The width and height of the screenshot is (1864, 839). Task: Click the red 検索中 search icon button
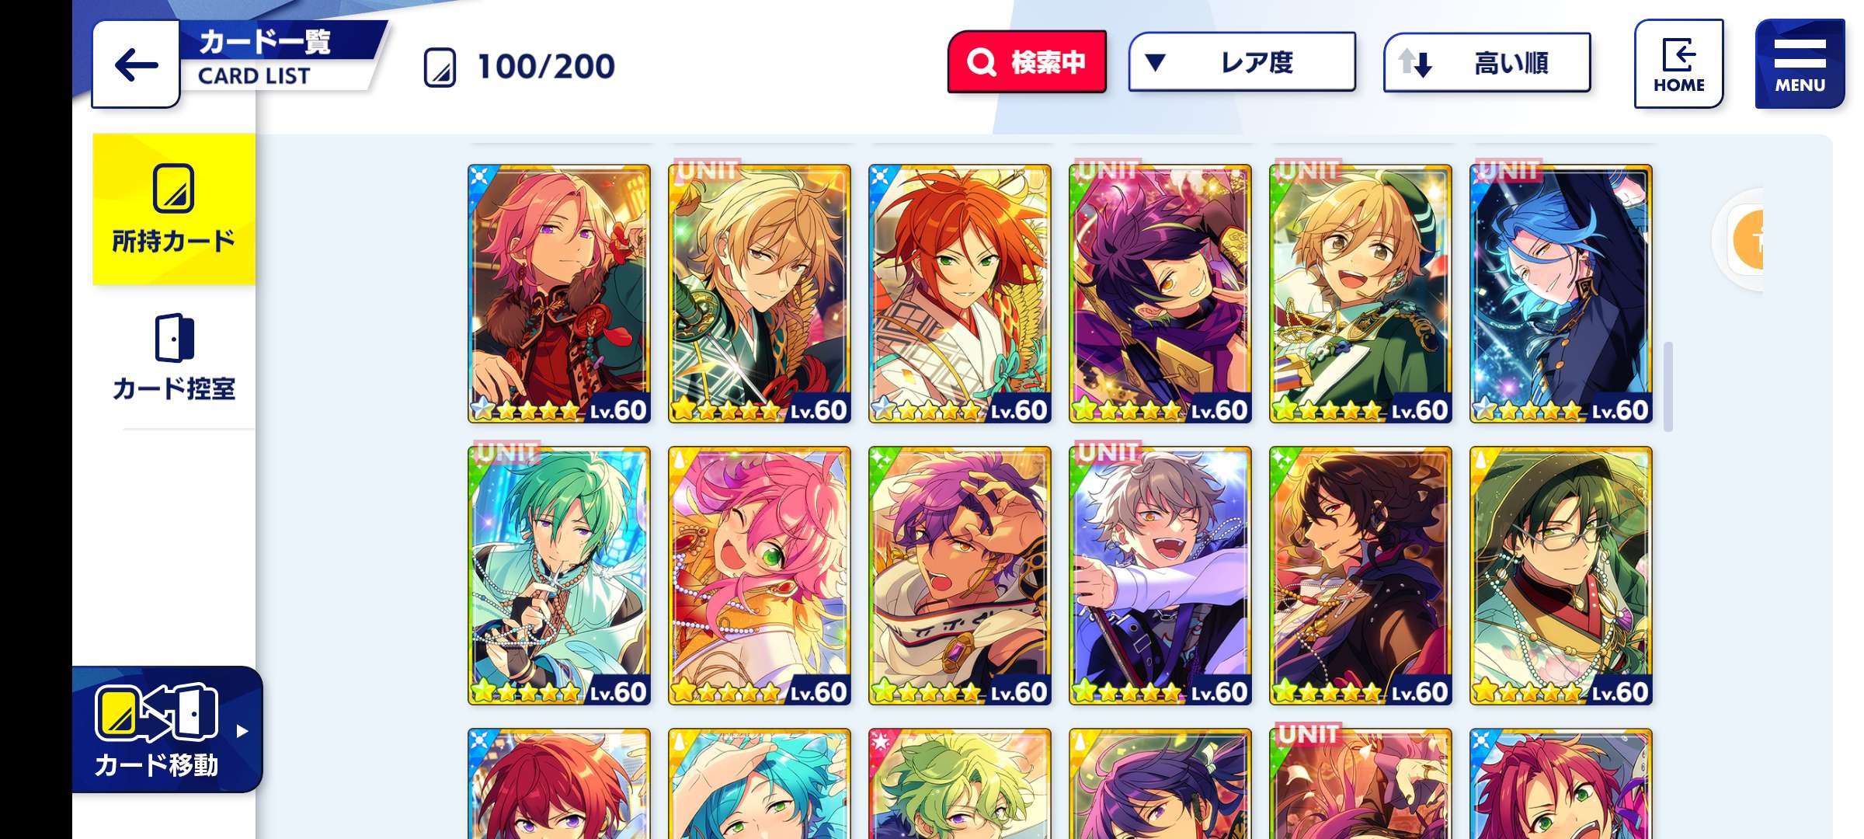click(1027, 62)
